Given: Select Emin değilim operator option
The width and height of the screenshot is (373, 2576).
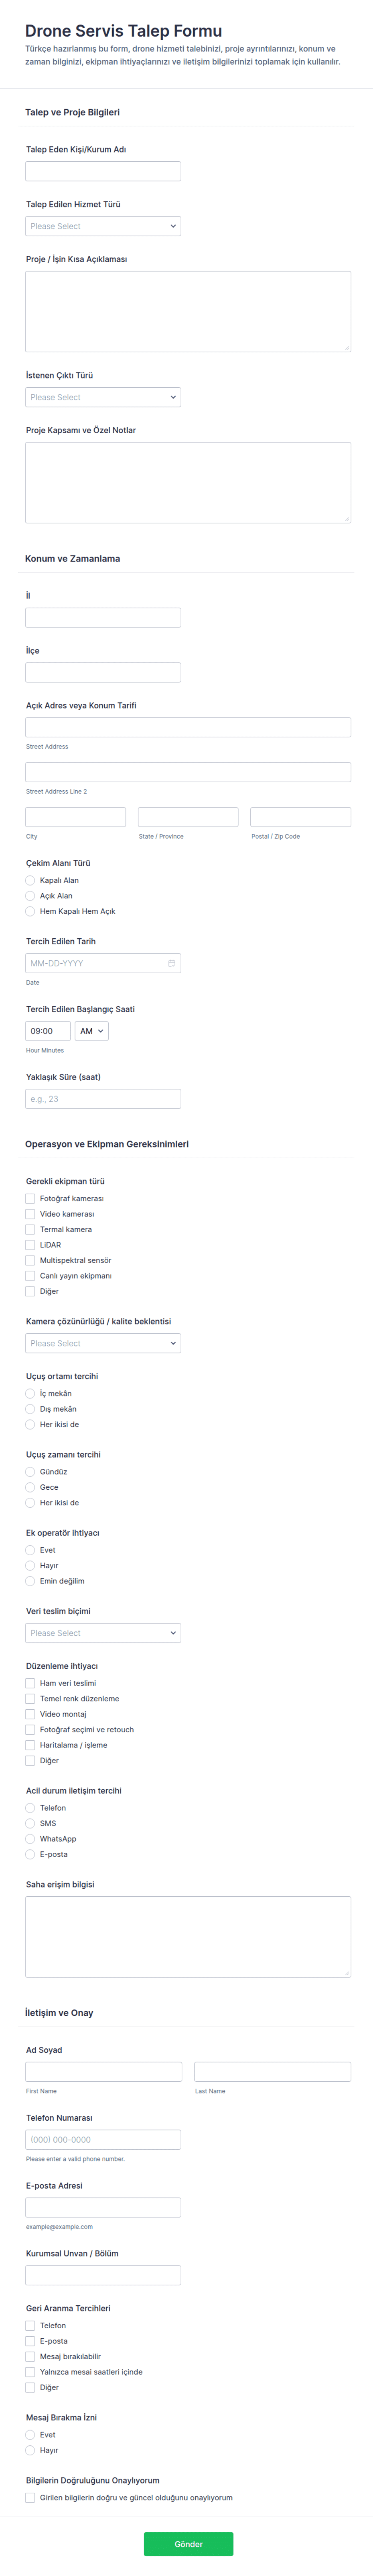Looking at the screenshot, I should pyautogui.click(x=30, y=1581).
